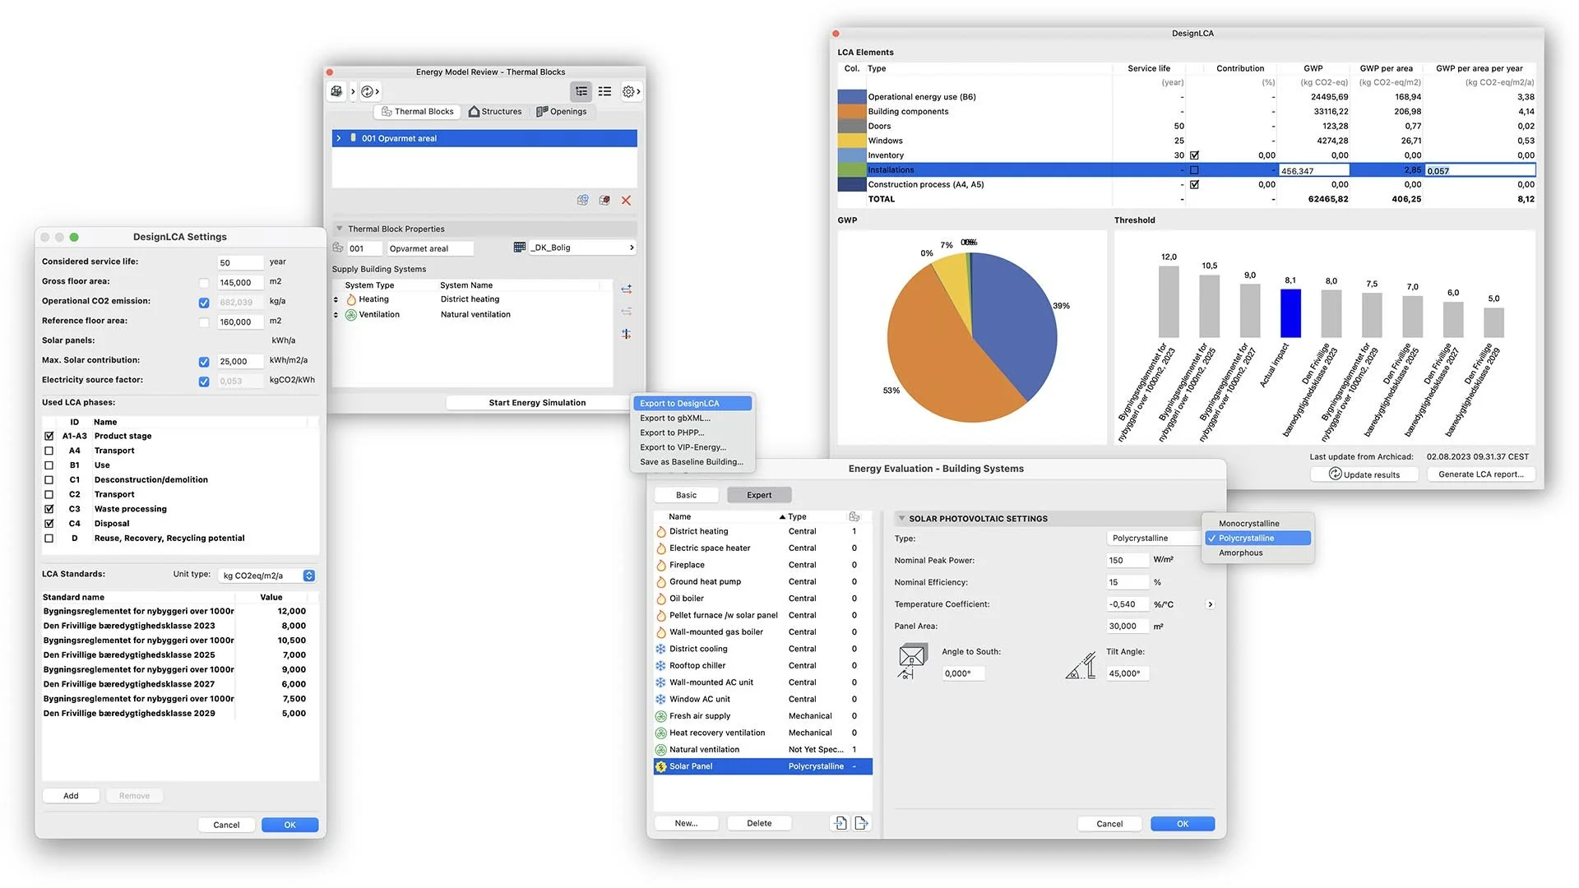Screen dimensions: 1579x888
Task: Switch to flat list view icon
Action: point(604,92)
